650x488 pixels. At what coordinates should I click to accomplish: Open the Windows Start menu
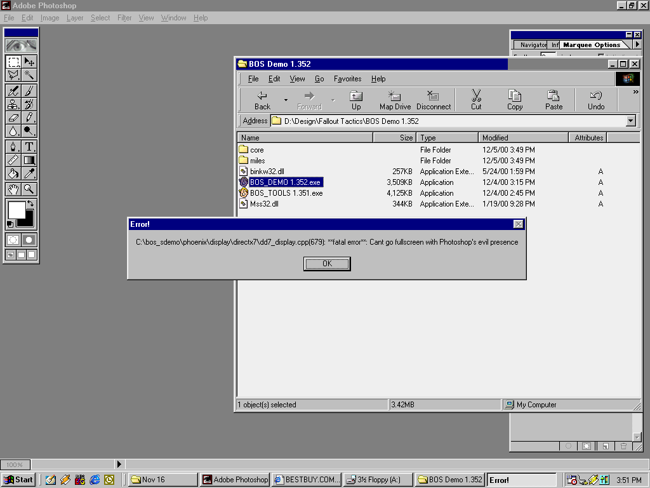click(x=18, y=480)
